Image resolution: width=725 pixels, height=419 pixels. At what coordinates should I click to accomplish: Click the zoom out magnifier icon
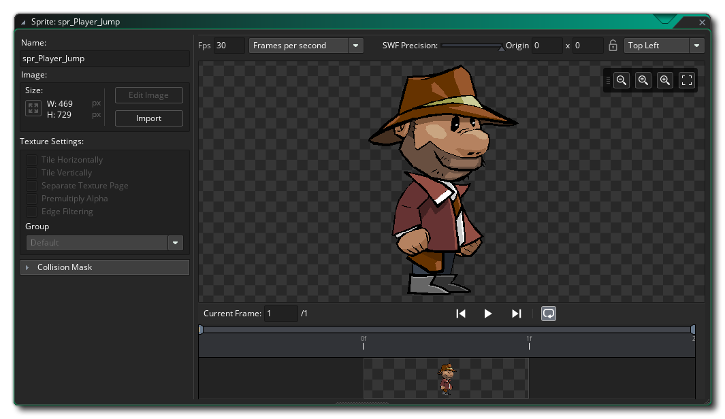click(622, 80)
